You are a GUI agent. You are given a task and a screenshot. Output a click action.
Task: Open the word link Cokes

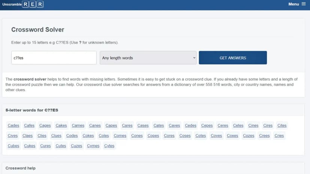88,136
